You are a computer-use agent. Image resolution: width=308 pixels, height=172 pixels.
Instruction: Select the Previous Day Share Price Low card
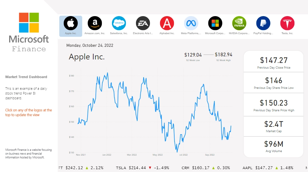(274, 83)
